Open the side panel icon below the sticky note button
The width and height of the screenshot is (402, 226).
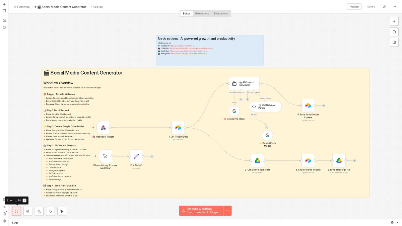(394, 42)
